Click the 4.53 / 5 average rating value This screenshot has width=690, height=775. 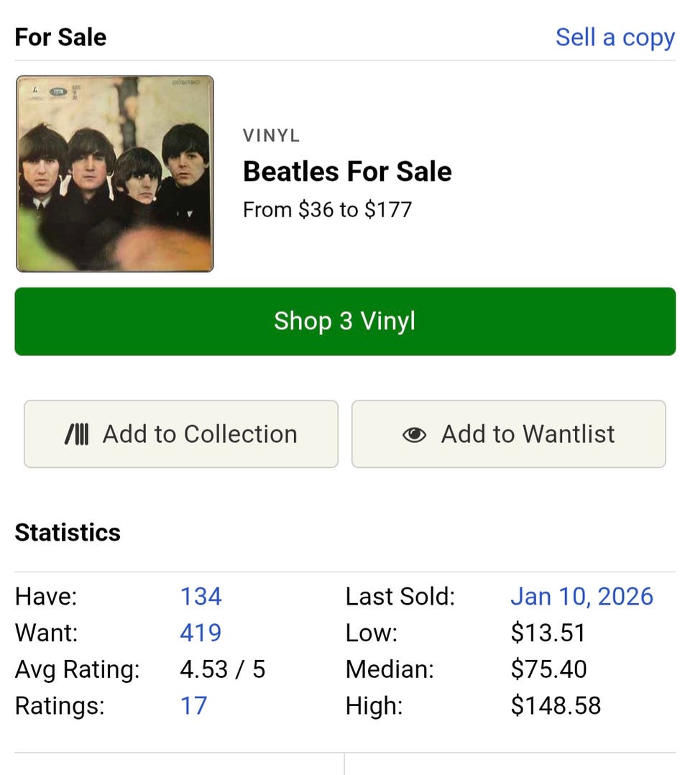[222, 670]
